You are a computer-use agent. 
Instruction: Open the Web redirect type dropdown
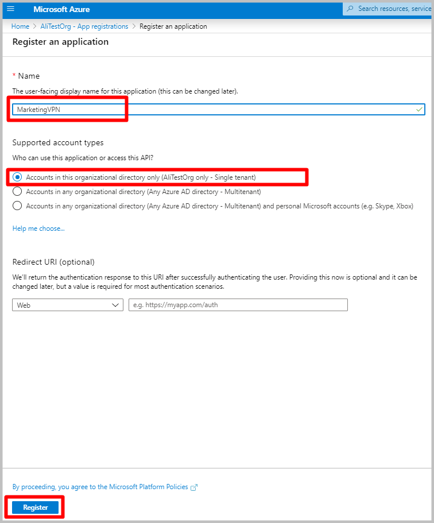(x=68, y=305)
